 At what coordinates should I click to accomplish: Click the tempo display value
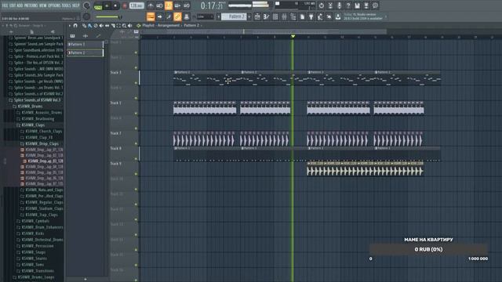[136, 5]
